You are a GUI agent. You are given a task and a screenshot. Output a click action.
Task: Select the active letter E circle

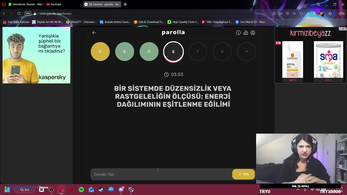(x=173, y=51)
